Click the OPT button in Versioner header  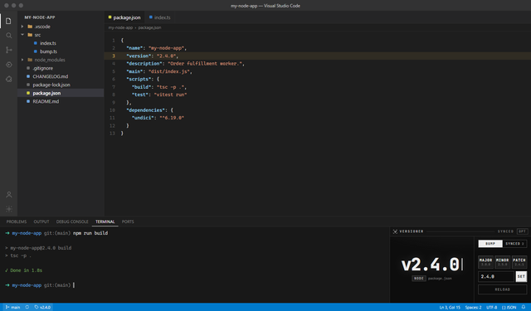pos(522,231)
